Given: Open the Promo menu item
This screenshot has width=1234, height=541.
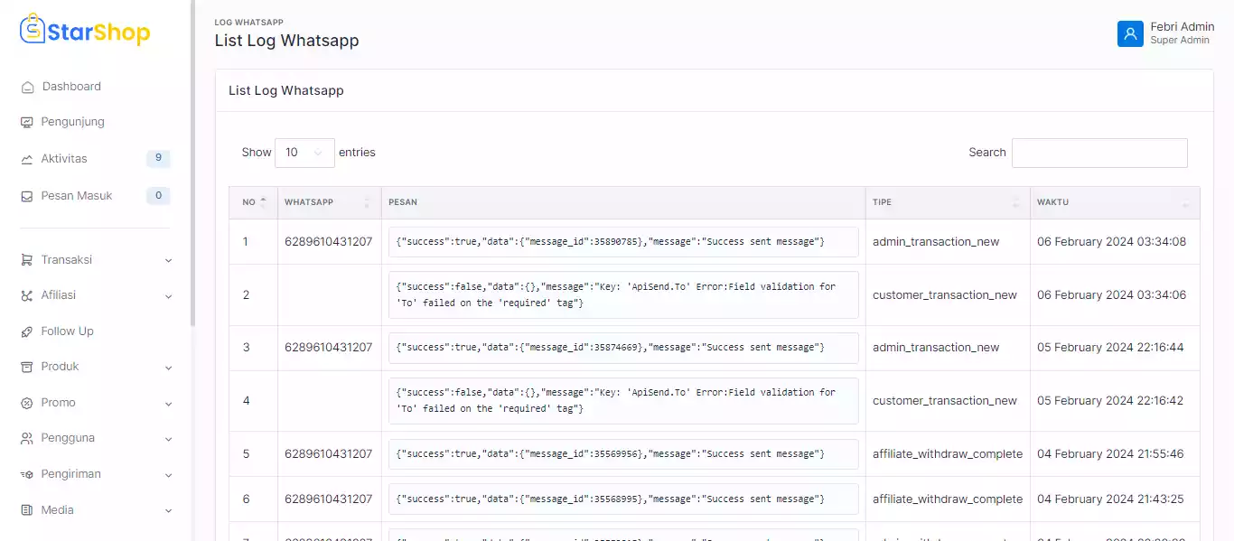Looking at the screenshot, I should click(58, 403).
